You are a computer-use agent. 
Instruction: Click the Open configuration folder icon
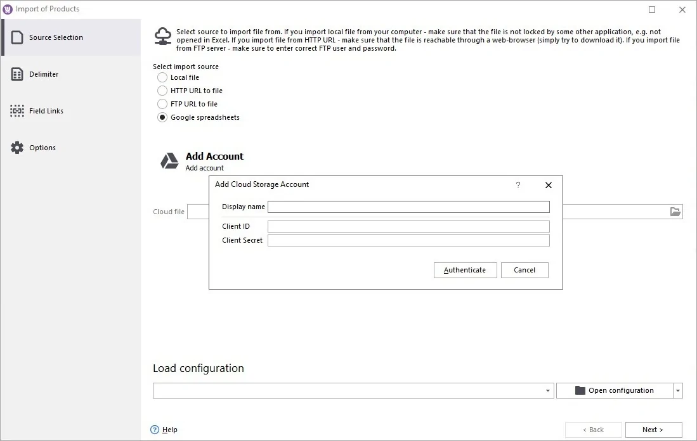click(579, 390)
